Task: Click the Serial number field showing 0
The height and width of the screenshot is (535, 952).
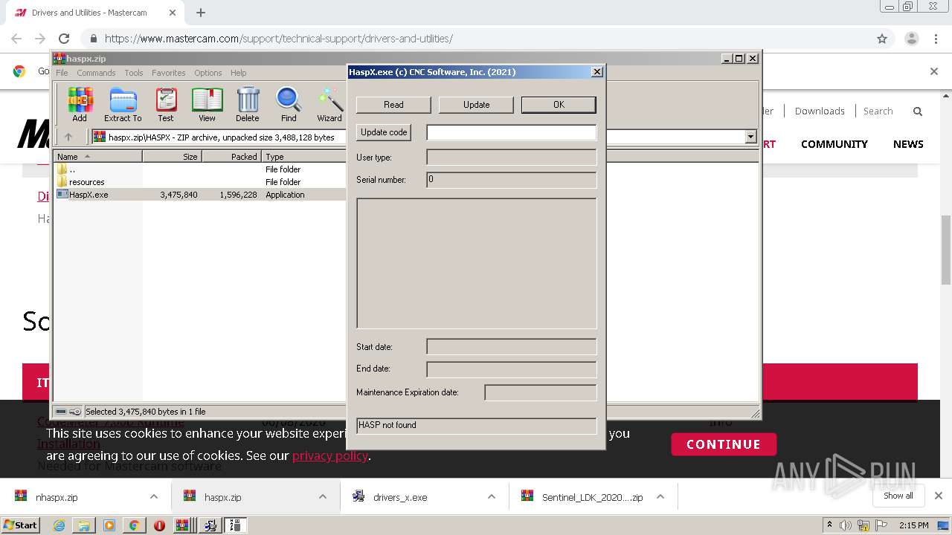Action: [x=512, y=180]
